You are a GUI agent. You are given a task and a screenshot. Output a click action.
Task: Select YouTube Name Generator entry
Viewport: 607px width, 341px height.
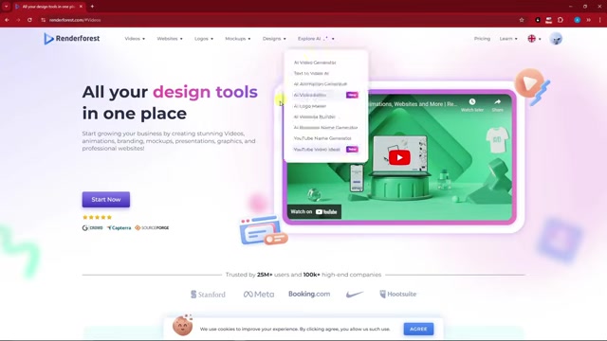coord(322,138)
